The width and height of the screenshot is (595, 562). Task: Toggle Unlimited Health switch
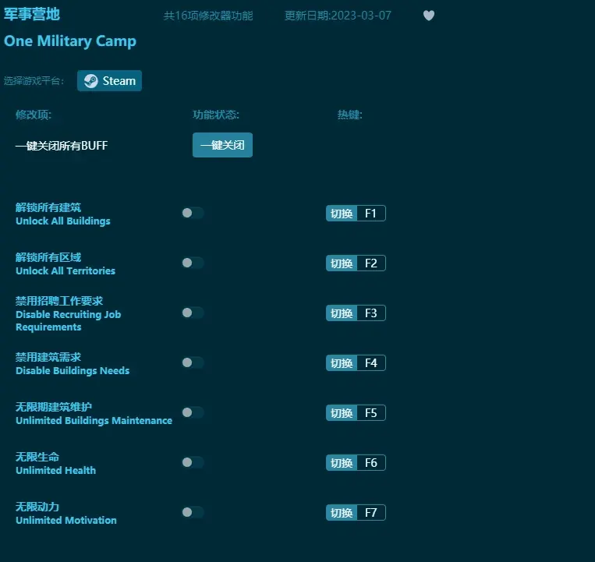pyautogui.click(x=193, y=462)
